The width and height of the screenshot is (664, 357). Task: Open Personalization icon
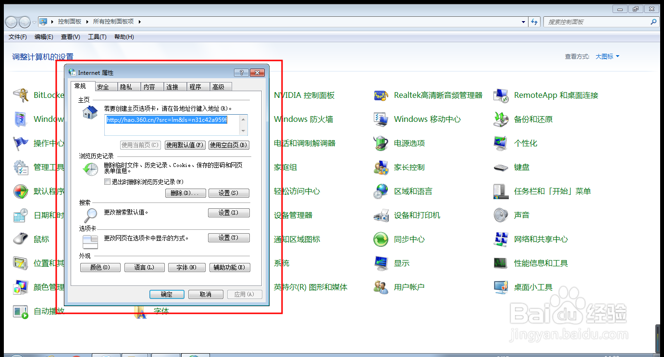[501, 143]
